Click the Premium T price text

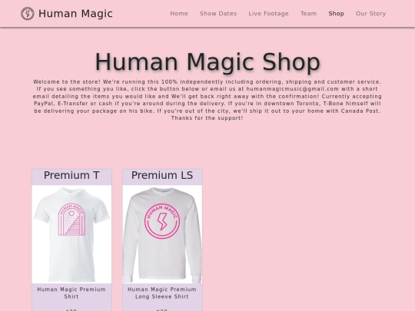[71, 309]
